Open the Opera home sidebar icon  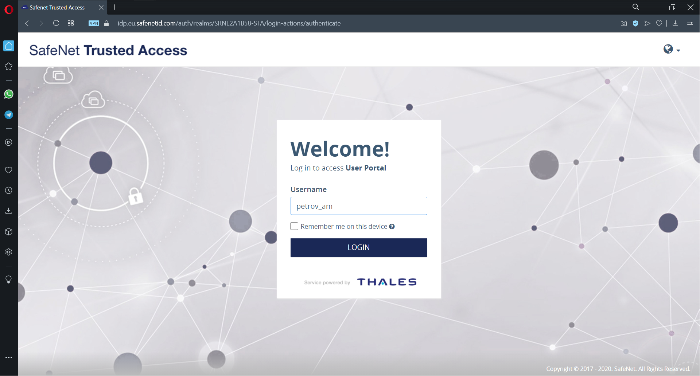click(x=9, y=46)
